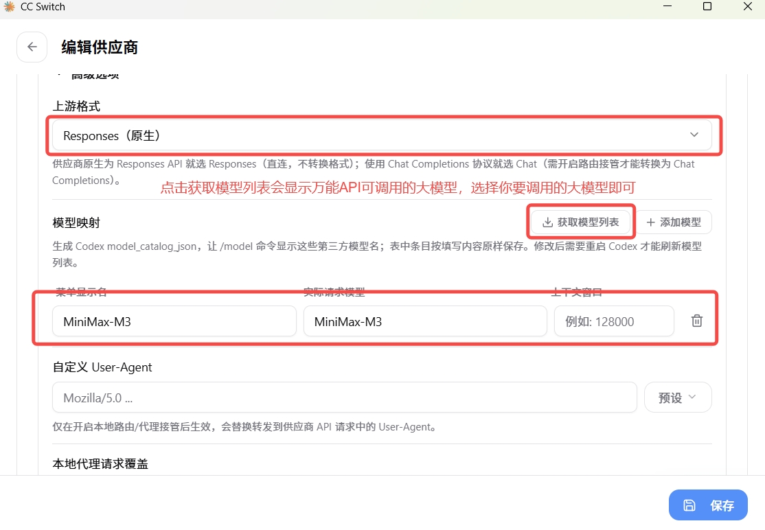This screenshot has height=530, width=765.
Task: Click the 自定义 User-Agent input field showing Mozilla/5.0
Action: (x=345, y=397)
